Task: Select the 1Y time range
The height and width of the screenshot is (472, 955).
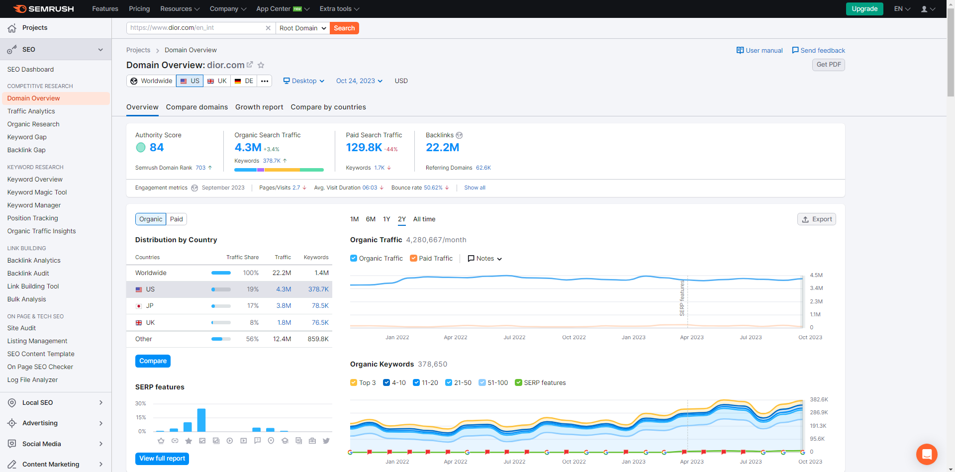Action: (386, 219)
